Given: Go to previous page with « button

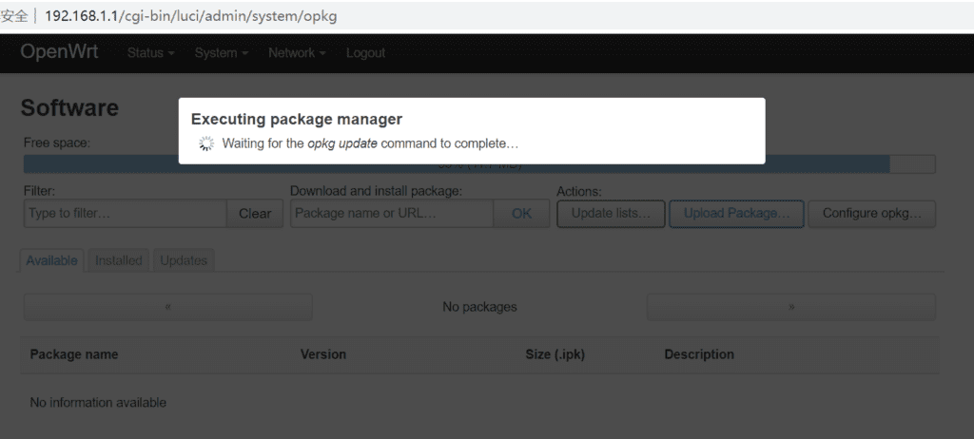Looking at the screenshot, I should [167, 307].
